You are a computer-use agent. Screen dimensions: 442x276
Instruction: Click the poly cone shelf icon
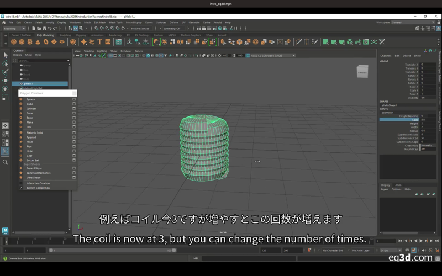(38, 42)
